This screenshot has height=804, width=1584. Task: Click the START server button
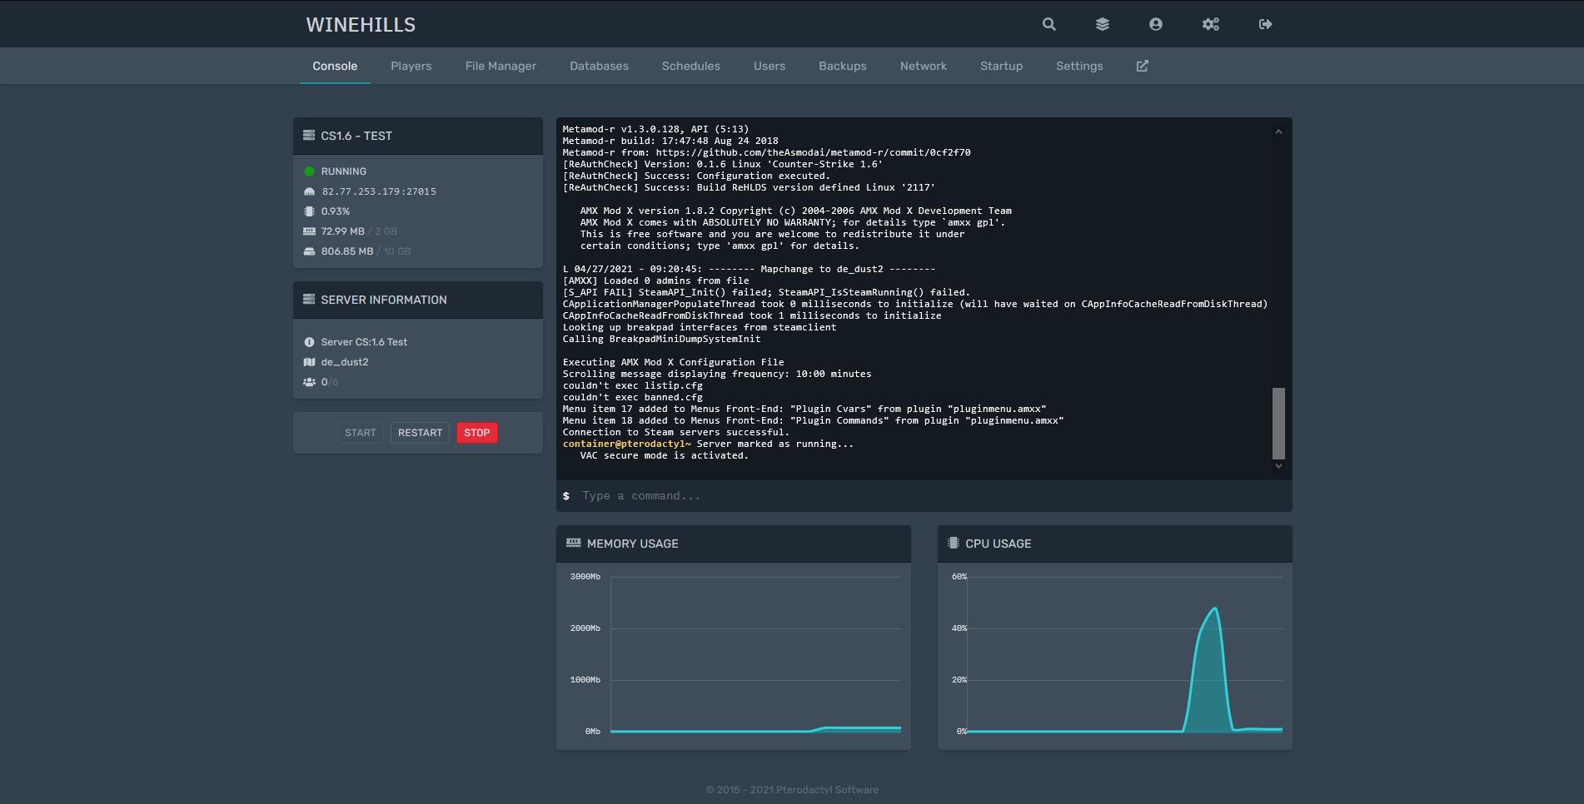[x=360, y=433]
